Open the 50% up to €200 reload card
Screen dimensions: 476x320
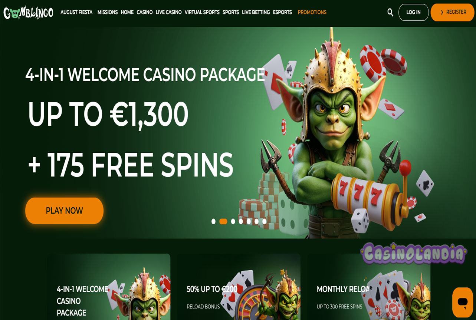click(x=239, y=287)
